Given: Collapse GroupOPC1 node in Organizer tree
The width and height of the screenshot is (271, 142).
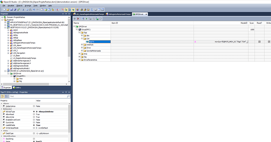Looking at the screenshot, I should pyautogui.click(x=11, y=76).
